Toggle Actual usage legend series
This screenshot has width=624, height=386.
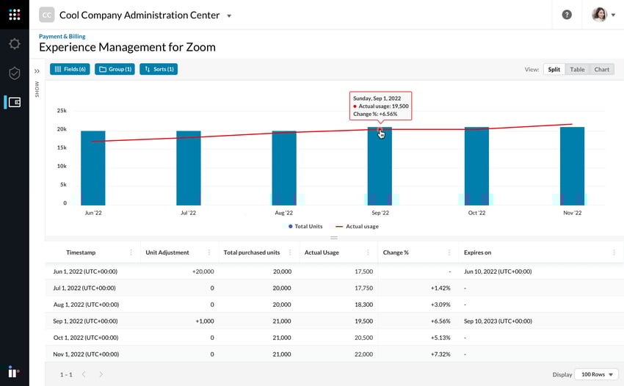tap(357, 227)
